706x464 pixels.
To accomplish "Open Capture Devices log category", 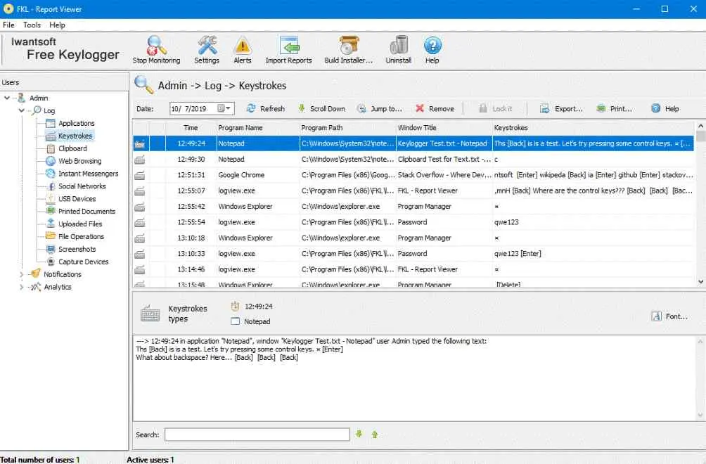I will (83, 262).
